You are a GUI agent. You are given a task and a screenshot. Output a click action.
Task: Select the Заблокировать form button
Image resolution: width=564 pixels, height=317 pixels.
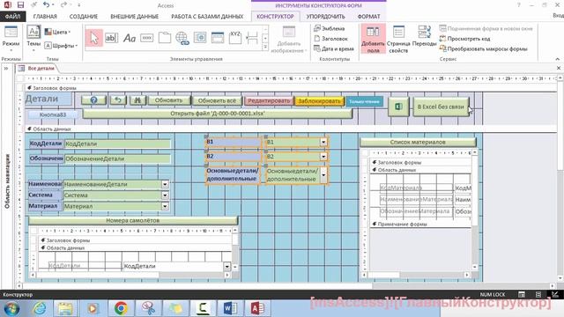(319, 101)
